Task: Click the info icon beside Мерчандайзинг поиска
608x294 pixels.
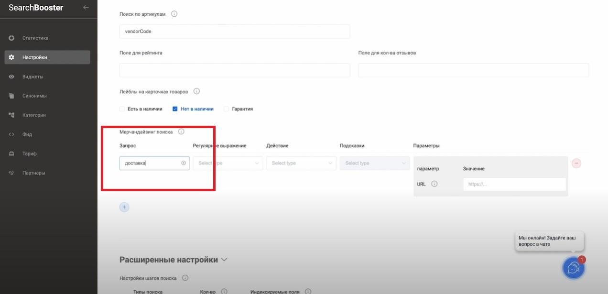Action: pos(181,131)
